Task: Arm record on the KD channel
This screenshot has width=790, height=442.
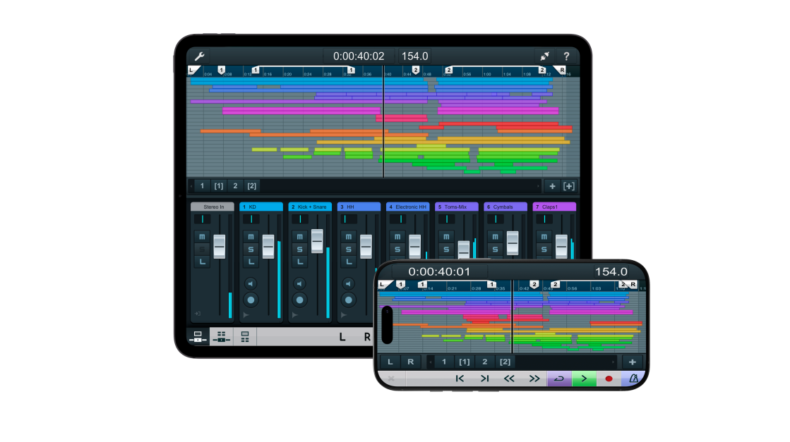Action: (251, 300)
